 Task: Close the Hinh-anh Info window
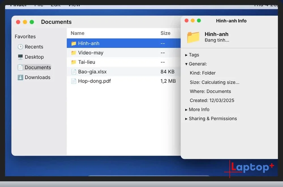click(x=186, y=21)
